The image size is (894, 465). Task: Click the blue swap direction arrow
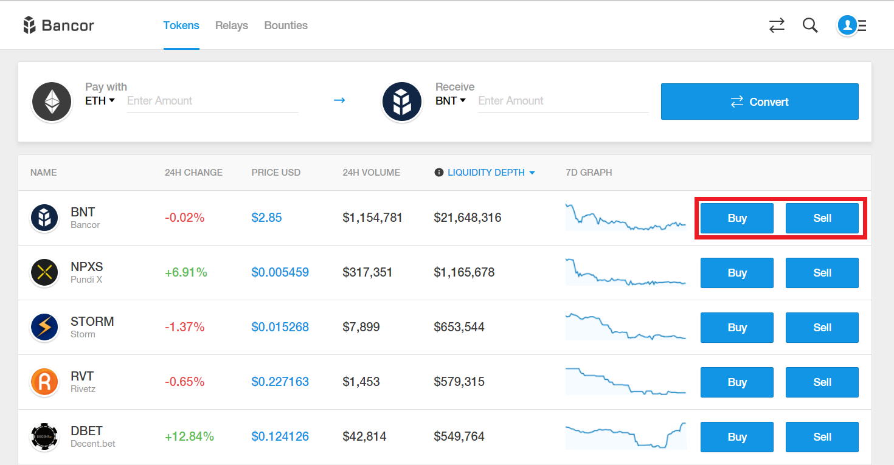[x=339, y=100]
